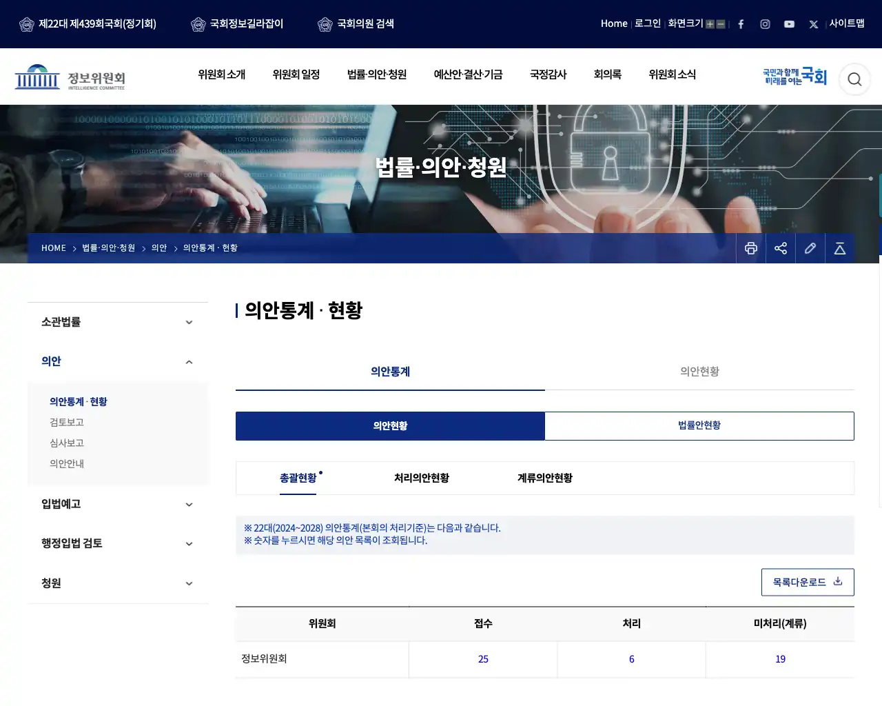
Task: Click emblem icon beside 국회의원 검색
Action: coord(325,24)
